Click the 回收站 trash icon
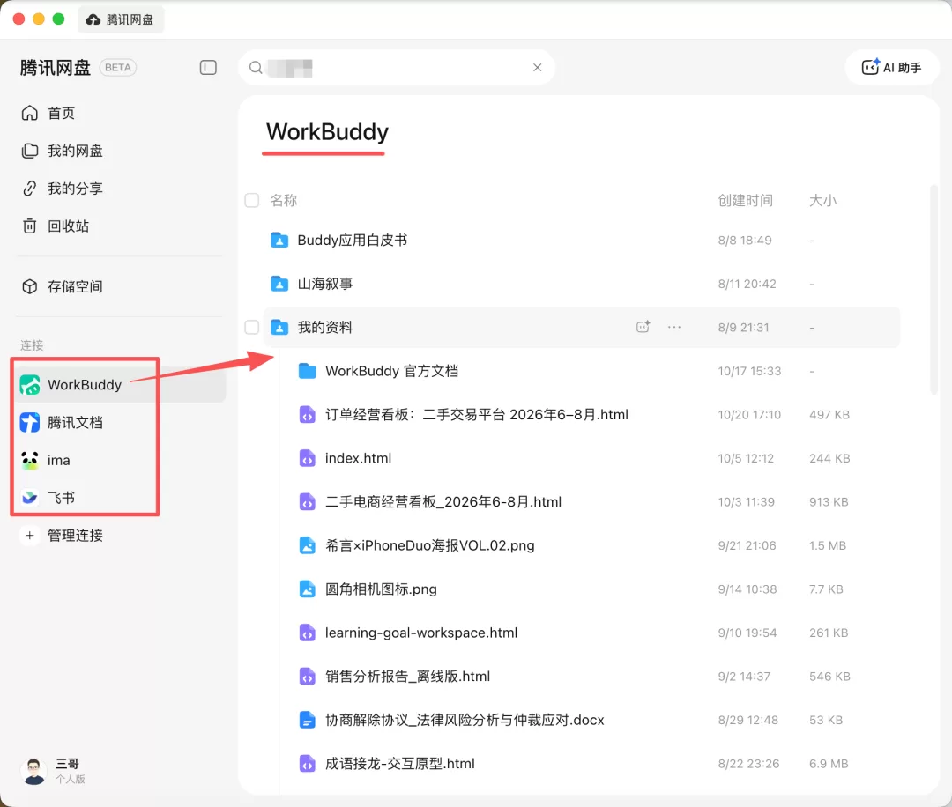 [x=30, y=226]
